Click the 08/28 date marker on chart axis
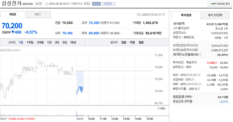This screenshot has height=122, width=233. click(x=80, y=119)
